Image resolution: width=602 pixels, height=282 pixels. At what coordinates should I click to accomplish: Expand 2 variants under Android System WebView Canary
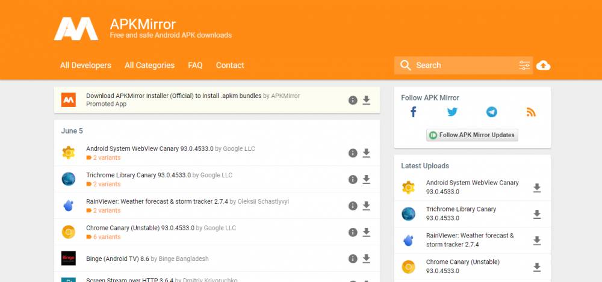click(x=104, y=158)
